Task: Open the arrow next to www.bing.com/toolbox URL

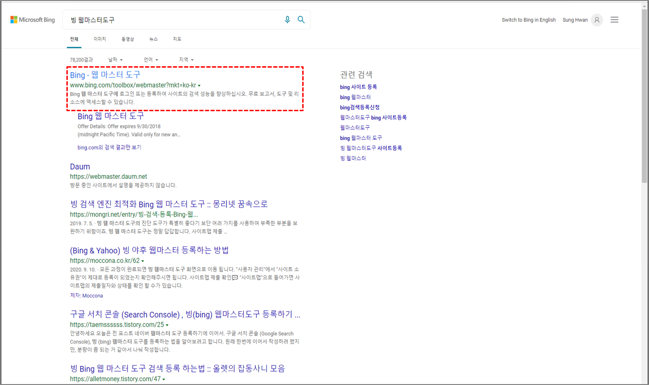Action: click(199, 86)
